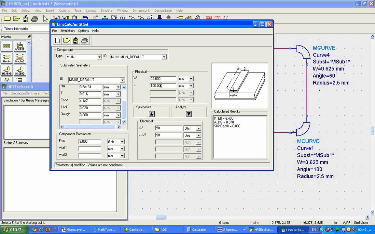The image size is (375, 234).
Task: Select the MSUBST palette component
Action: tap(20, 46)
